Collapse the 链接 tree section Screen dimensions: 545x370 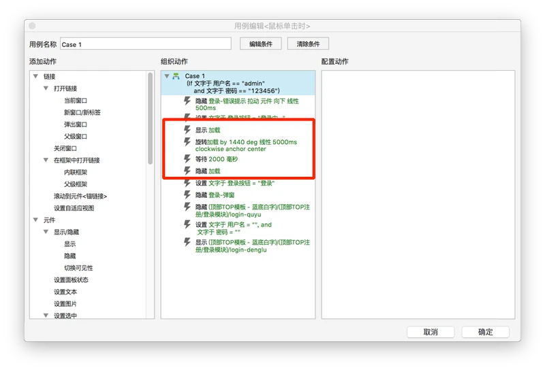point(36,76)
